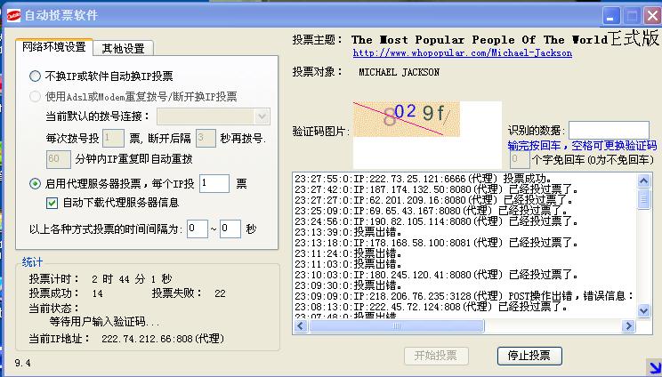This screenshot has height=377, width=662.
Task: Select log line 23:13:39 投票出错
Action: coord(348,232)
